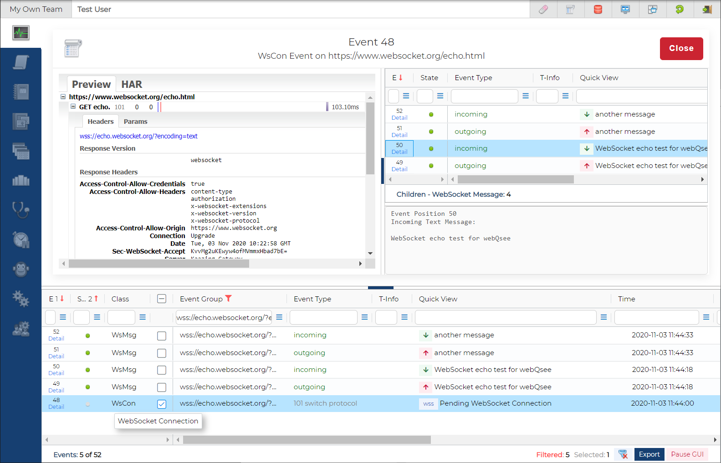Screen dimensions: 721x463
Task: Open the monkey face sidebar icon
Action: 21,269
